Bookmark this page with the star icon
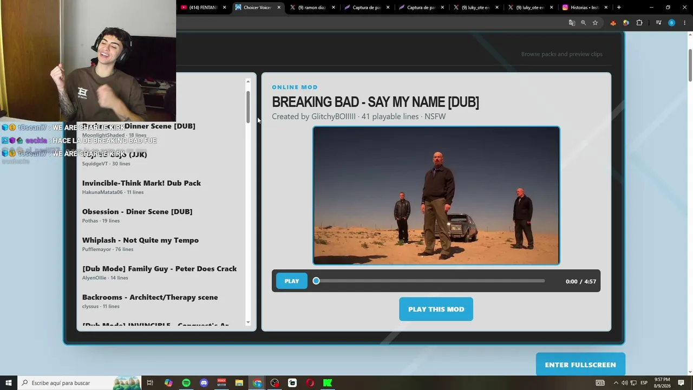 (595, 23)
